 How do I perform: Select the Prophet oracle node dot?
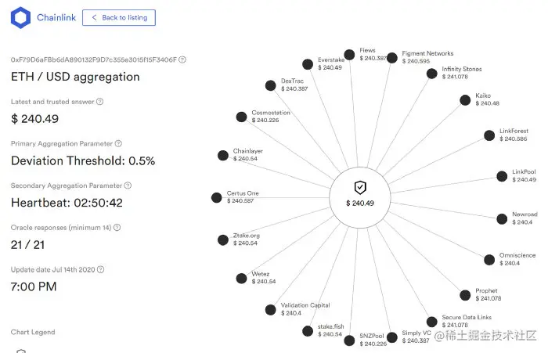tap(465, 295)
